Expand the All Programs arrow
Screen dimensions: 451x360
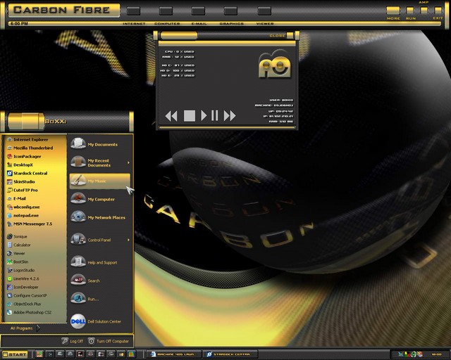[39, 328]
